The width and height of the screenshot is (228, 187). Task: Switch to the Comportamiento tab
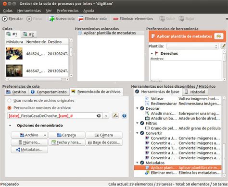49,92
